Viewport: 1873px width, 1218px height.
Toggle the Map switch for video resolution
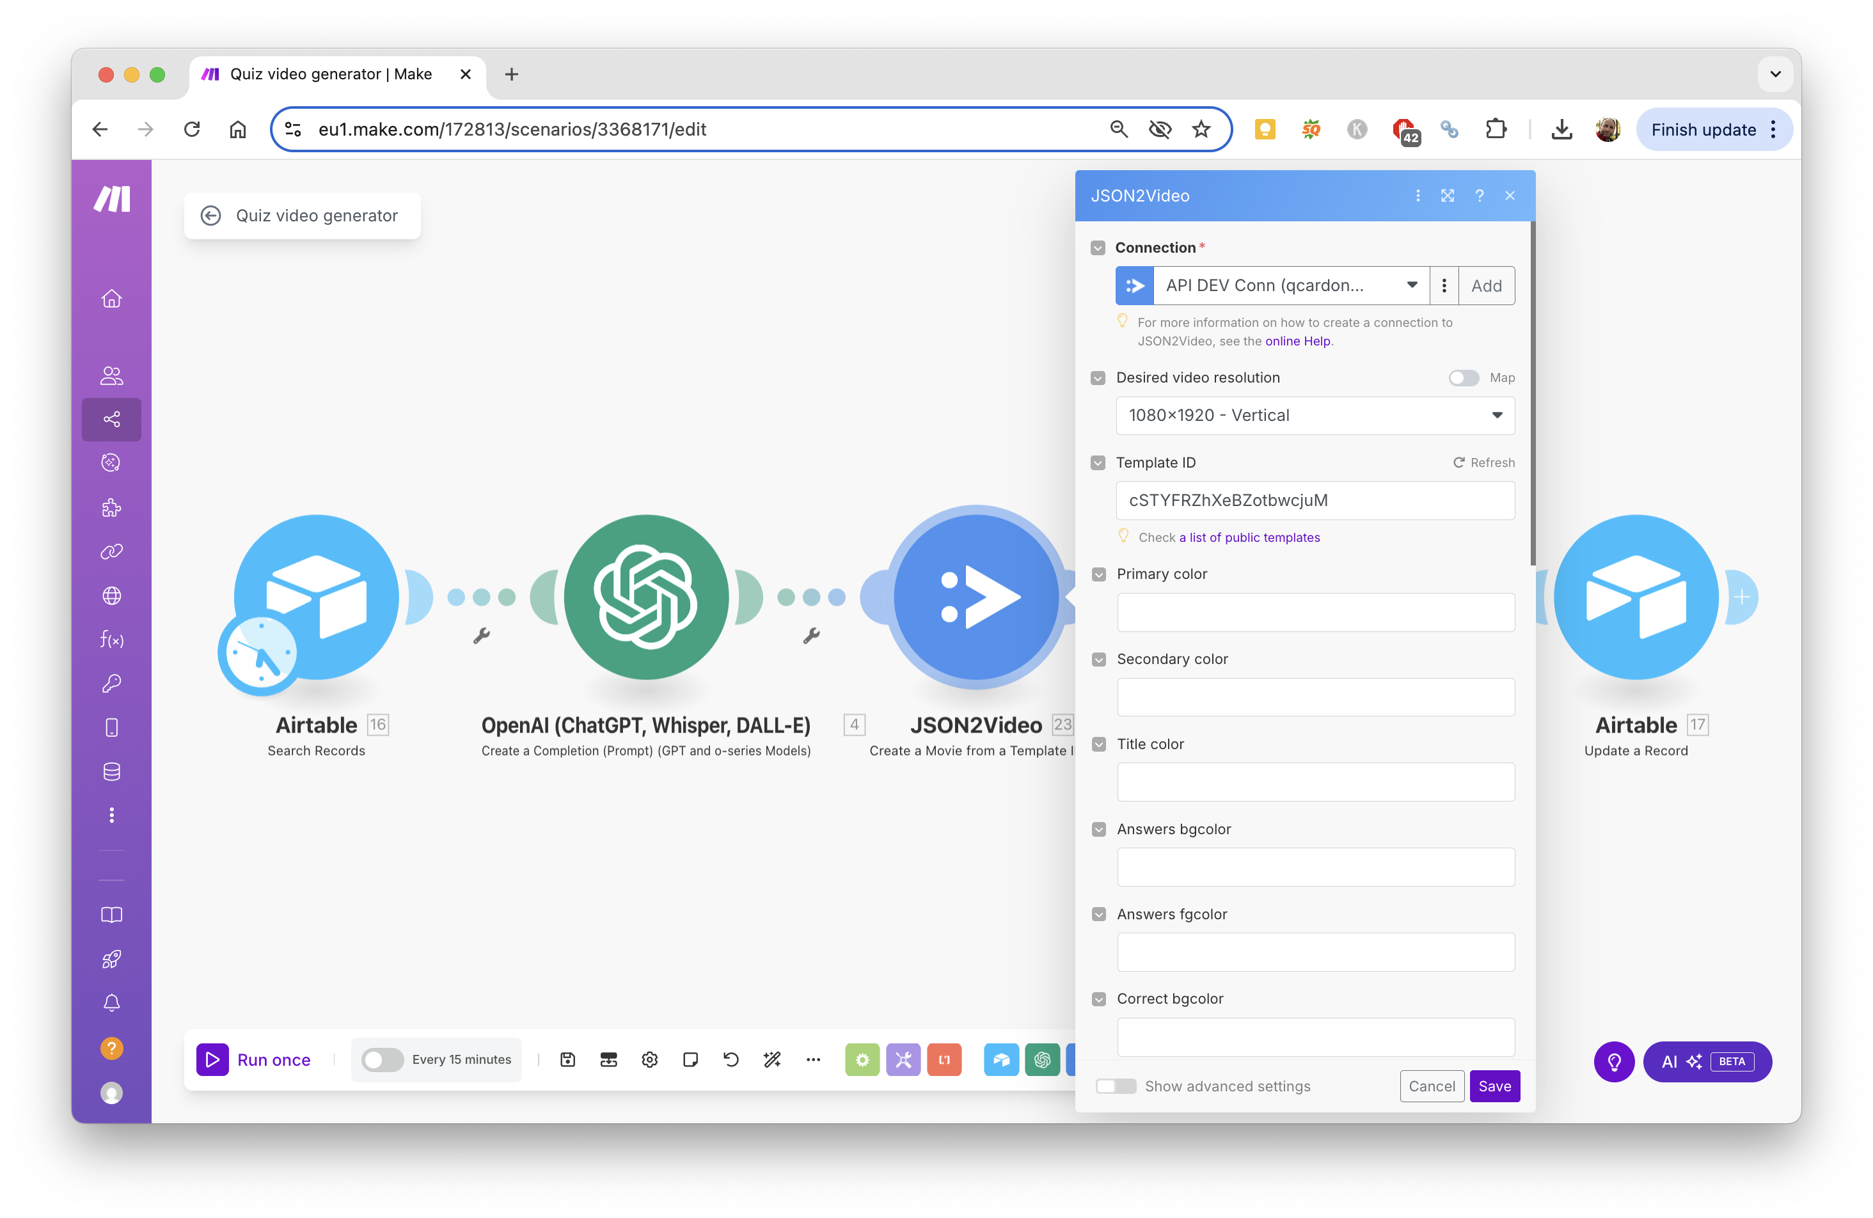[1464, 377]
